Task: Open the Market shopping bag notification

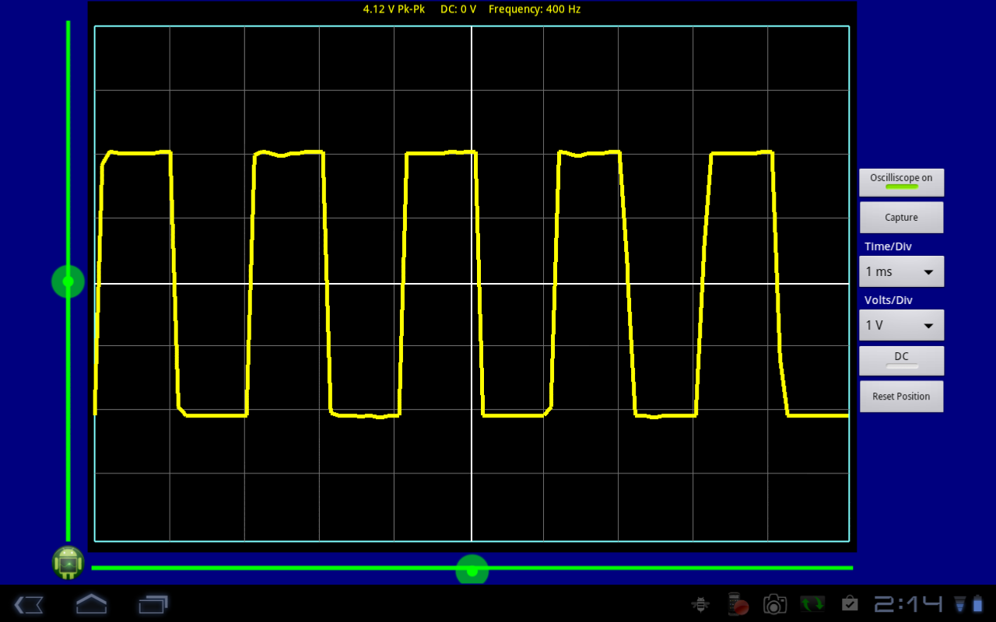Action: (850, 603)
